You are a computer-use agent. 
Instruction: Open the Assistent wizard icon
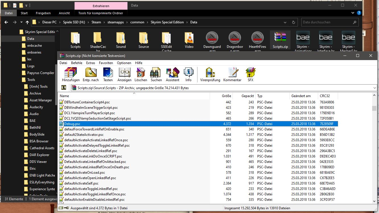point(172,75)
